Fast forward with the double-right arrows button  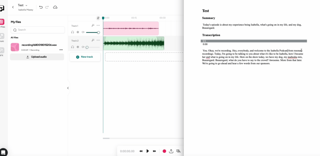[x=154, y=151]
